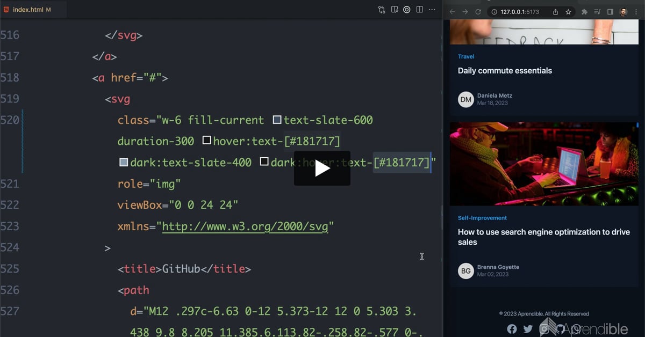Go back in the browser
This screenshot has width=645, height=337.
pos(452,12)
